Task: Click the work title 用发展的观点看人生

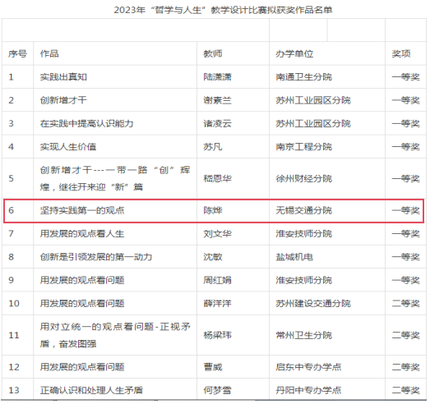Action: [x=82, y=234]
